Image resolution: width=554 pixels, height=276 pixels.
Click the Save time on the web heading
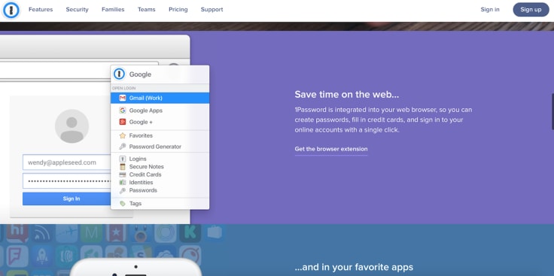click(x=346, y=95)
